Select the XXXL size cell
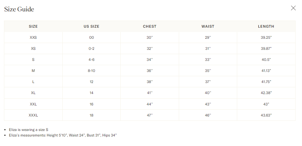 point(33,115)
